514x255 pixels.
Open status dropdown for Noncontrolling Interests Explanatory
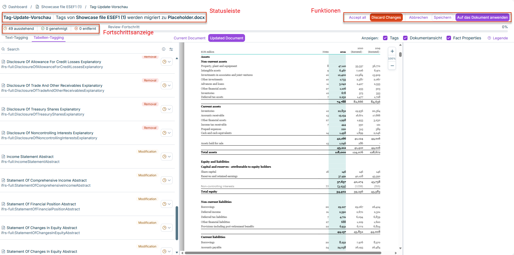(x=167, y=133)
